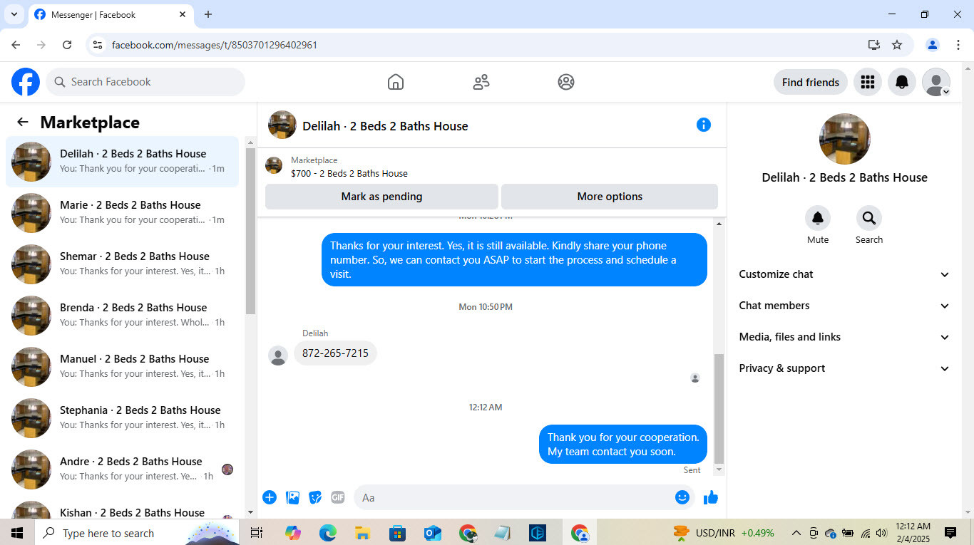
Task: Open the Groups icon in top navigation
Action: [x=566, y=82]
